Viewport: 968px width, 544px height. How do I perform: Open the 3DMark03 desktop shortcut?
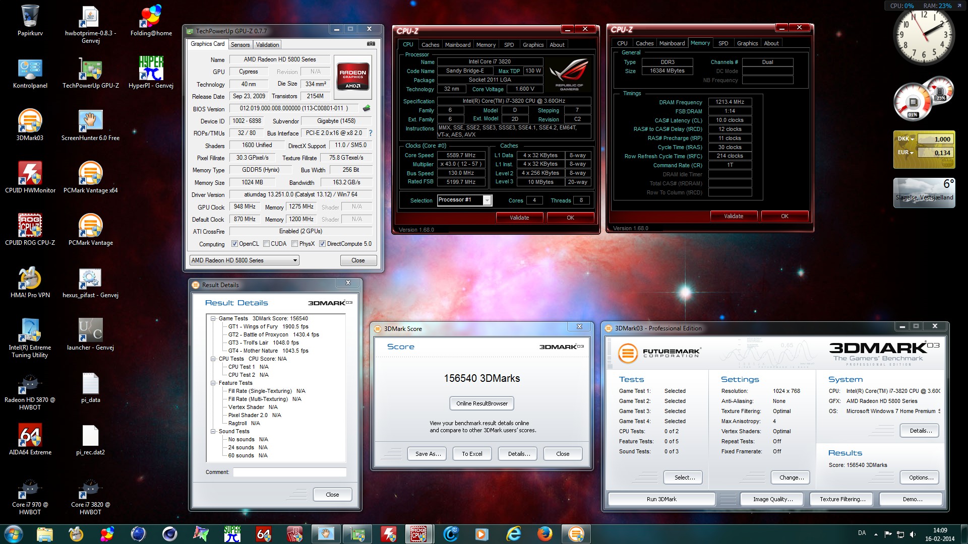pos(30,126)
